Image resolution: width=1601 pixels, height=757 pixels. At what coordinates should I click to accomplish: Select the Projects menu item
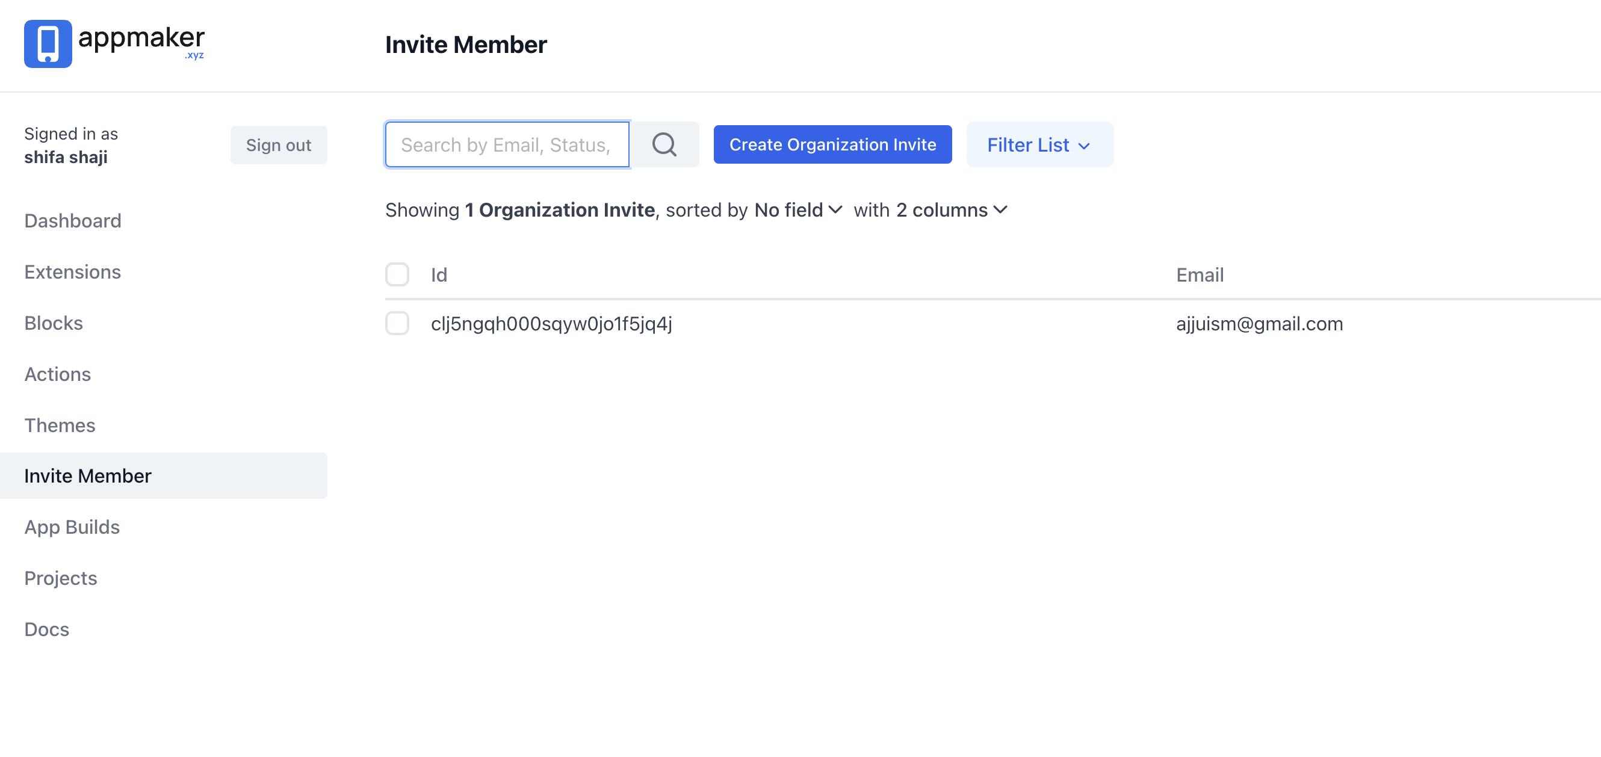tap(60, 578)
